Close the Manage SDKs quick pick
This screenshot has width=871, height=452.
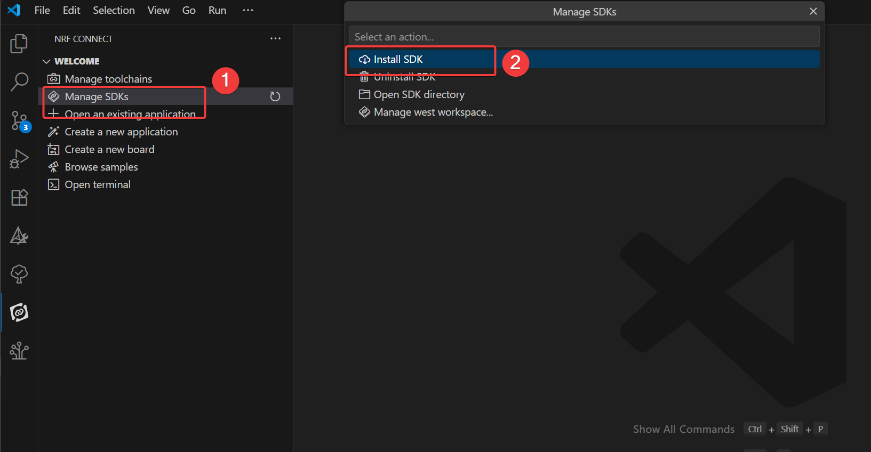click(x=813, y=11)
